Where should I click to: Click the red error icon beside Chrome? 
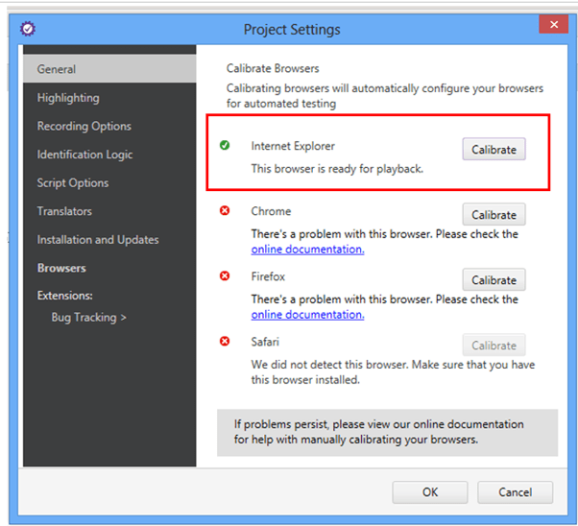pos(225,211)
